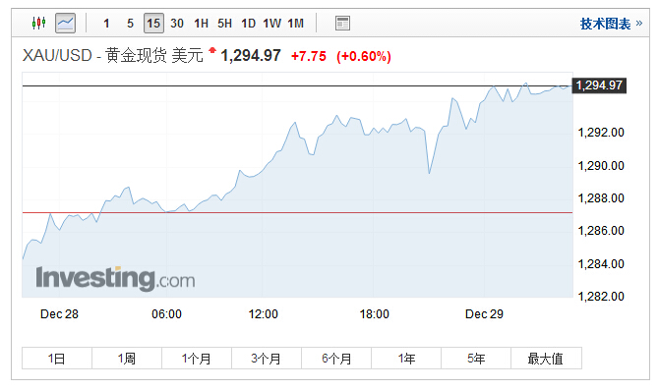The width and height of the screenshot is (659, 390).
Task: Open the news table icon in toolbar
Action: pos(342,24)
